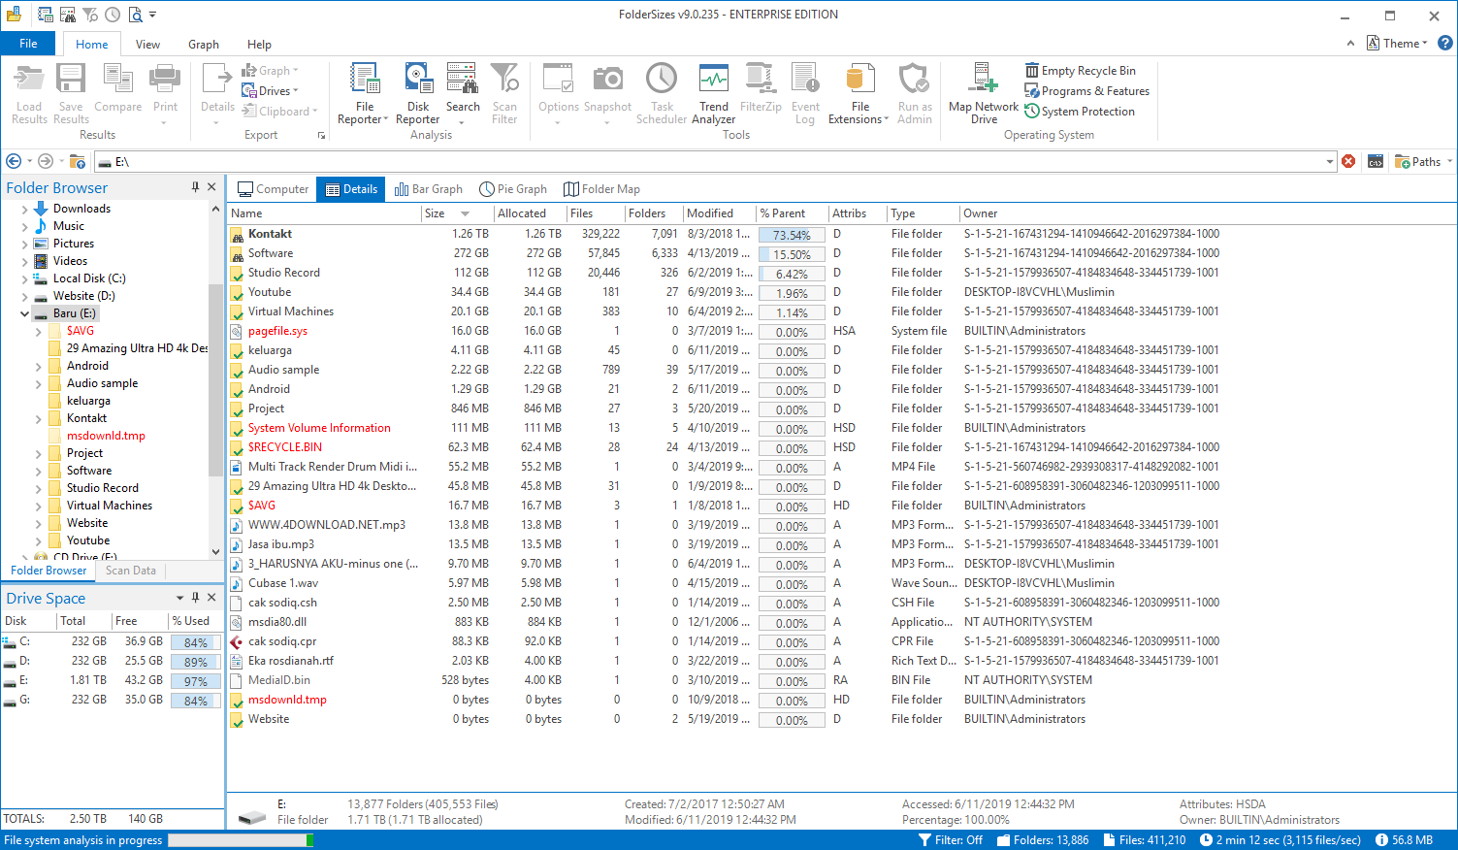This screenshot has height=850, width=1458.
Task: Click the Snapshot camera icon
Action: 608,79
